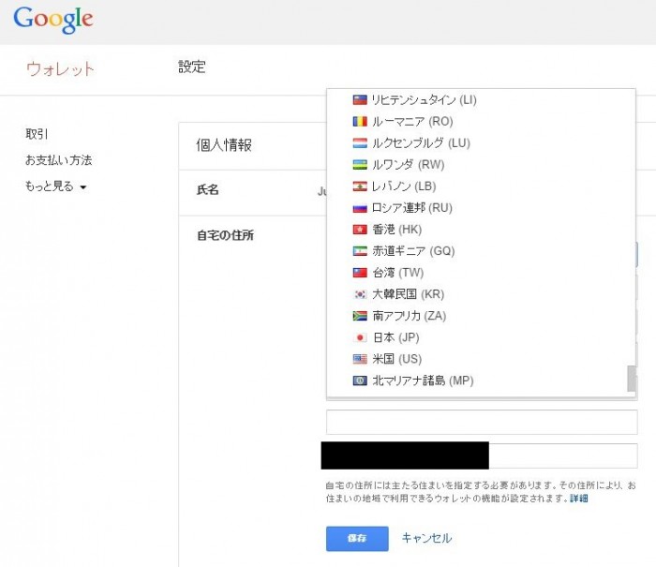Click the Taiwan flag icon
The width and height of the screenshot is (656, 567).
click(359, 273)
